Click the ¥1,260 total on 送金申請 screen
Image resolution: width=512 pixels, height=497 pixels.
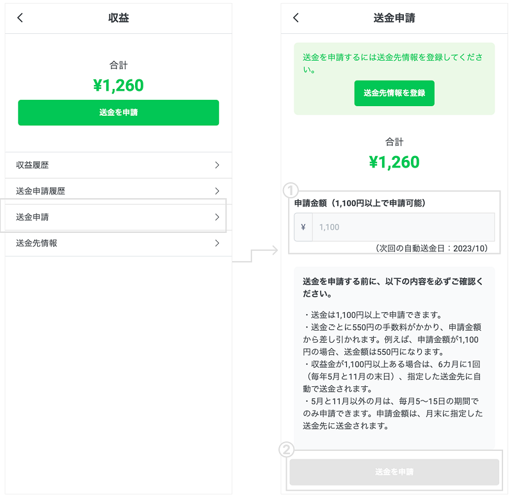click(394, 162)
